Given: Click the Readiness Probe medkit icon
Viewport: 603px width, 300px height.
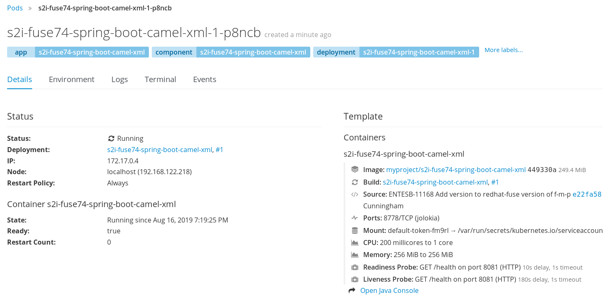Looking at the screenshot, I should (355, 267).
